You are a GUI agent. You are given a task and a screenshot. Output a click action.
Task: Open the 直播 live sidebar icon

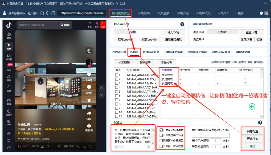(x=9, y=102)
